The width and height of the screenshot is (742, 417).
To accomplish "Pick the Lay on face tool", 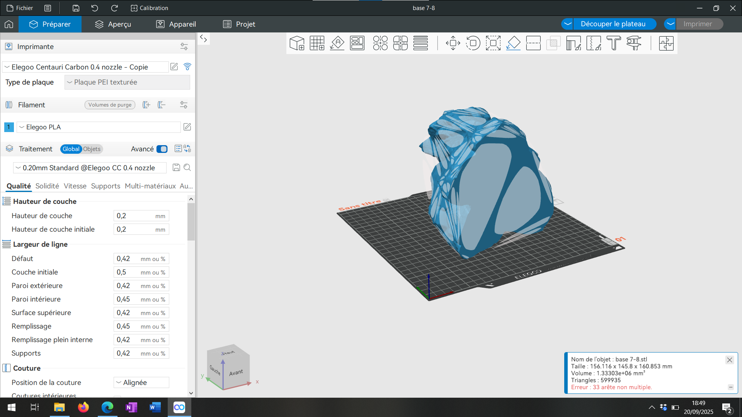I will (513, 43).
